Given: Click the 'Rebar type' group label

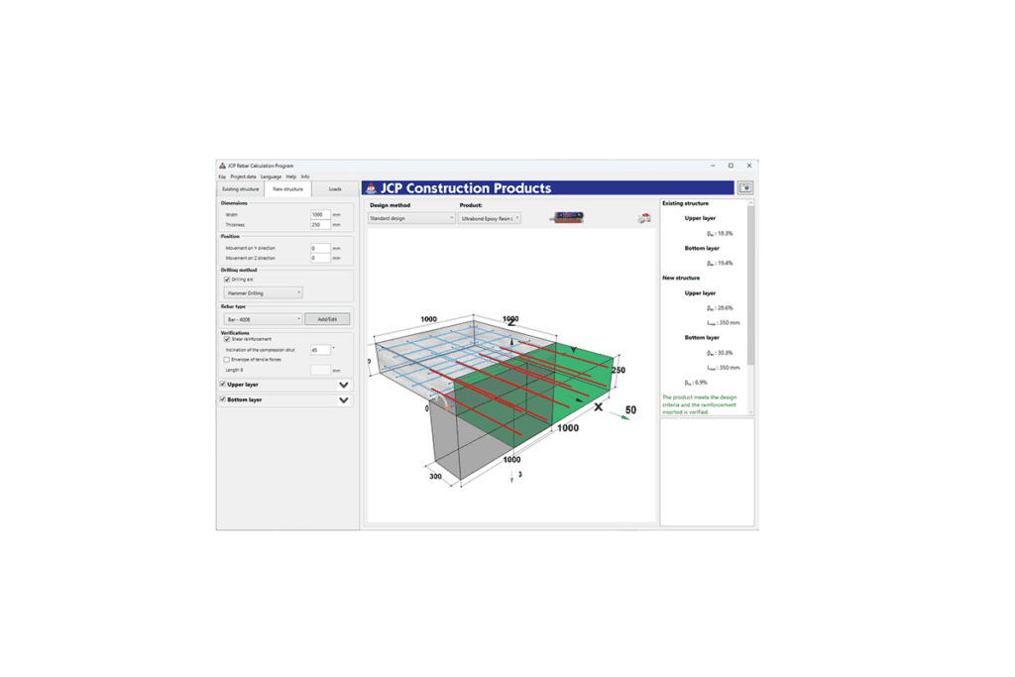Looking at the screenshot, I should pos(233,306).
